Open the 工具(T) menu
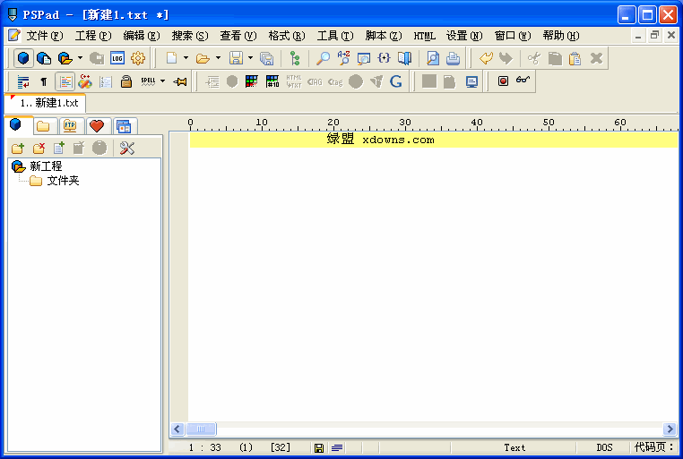The height and width of the screenshot is (459, 683). pos(334,36)
